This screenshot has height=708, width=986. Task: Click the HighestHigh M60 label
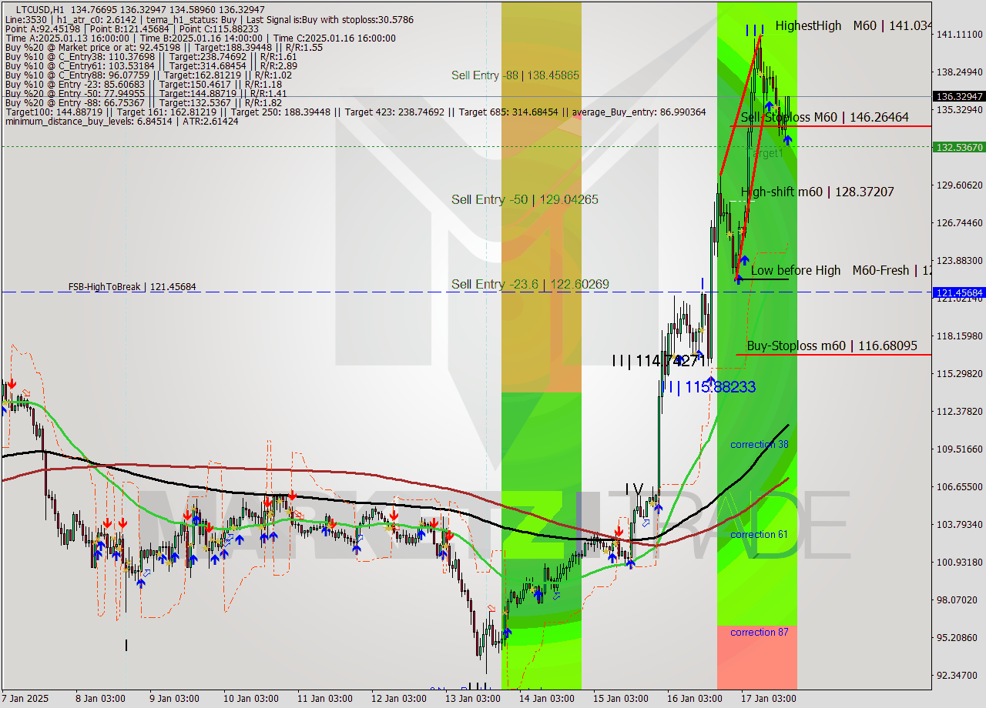(854, 25)
